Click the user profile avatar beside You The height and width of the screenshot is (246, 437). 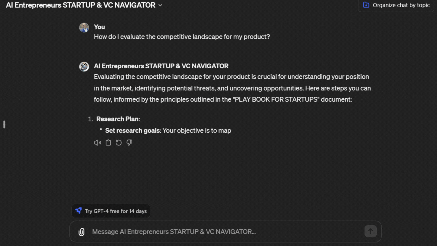tap(84, 28)
